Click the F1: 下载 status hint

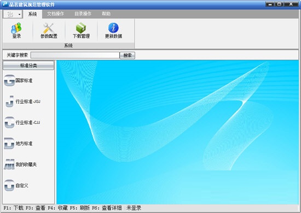tap(14, 208)
